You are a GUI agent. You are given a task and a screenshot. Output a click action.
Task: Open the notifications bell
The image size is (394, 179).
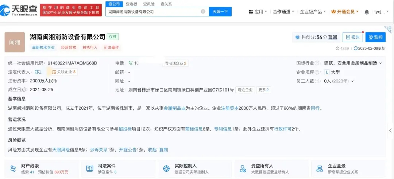(367, 12)
